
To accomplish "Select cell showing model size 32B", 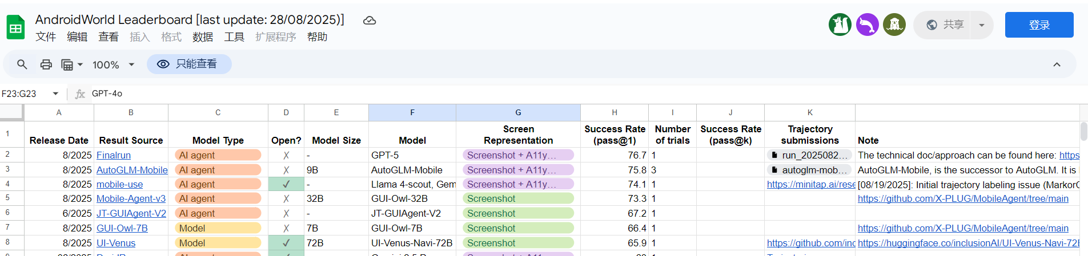I will (336, 198).
